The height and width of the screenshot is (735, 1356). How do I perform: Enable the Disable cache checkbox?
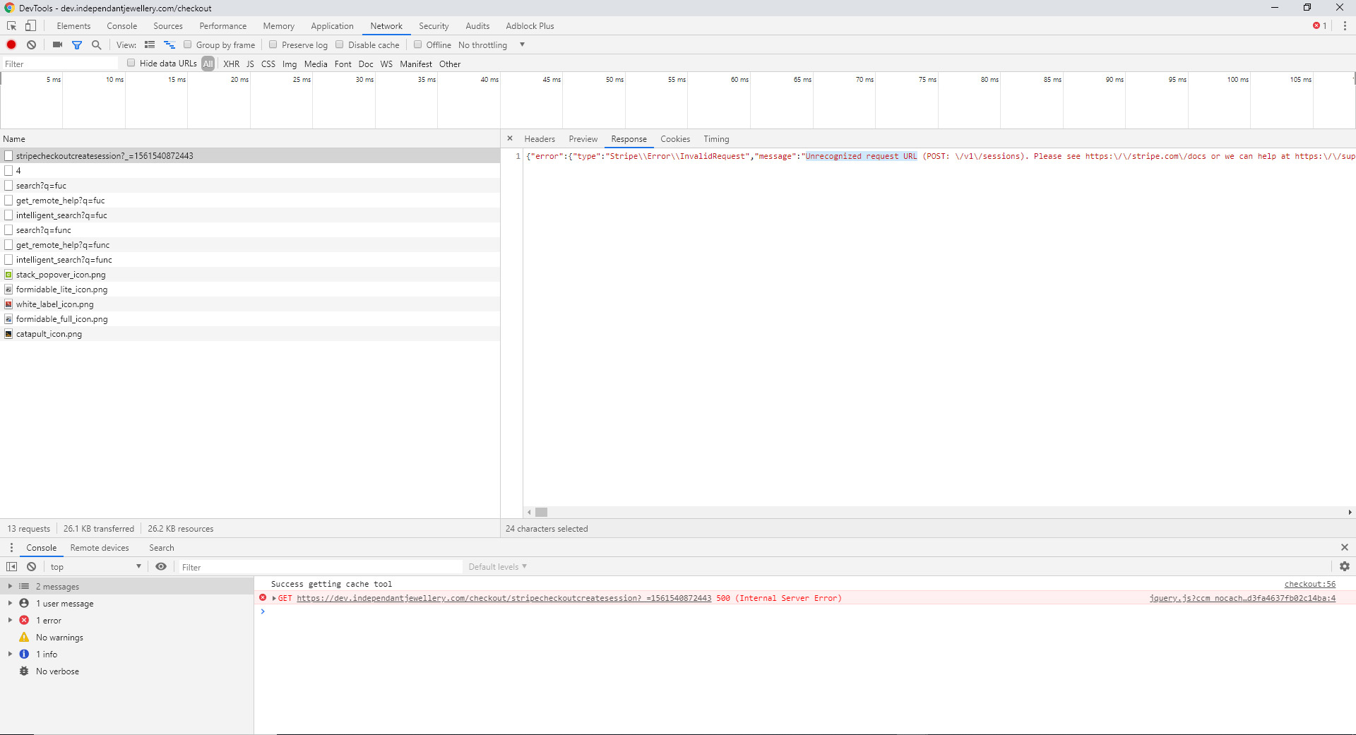click(x=340, y=44)
